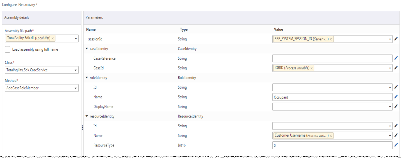Screen dimensions: 401x158
Task: Remove the Customer Username variable tag
Action: [x=331, y=136]
